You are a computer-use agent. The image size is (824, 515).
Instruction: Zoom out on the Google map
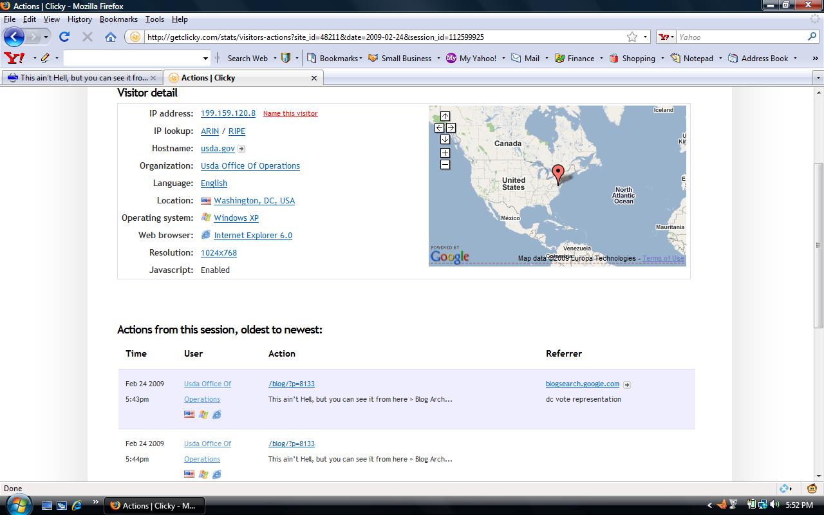445,165
